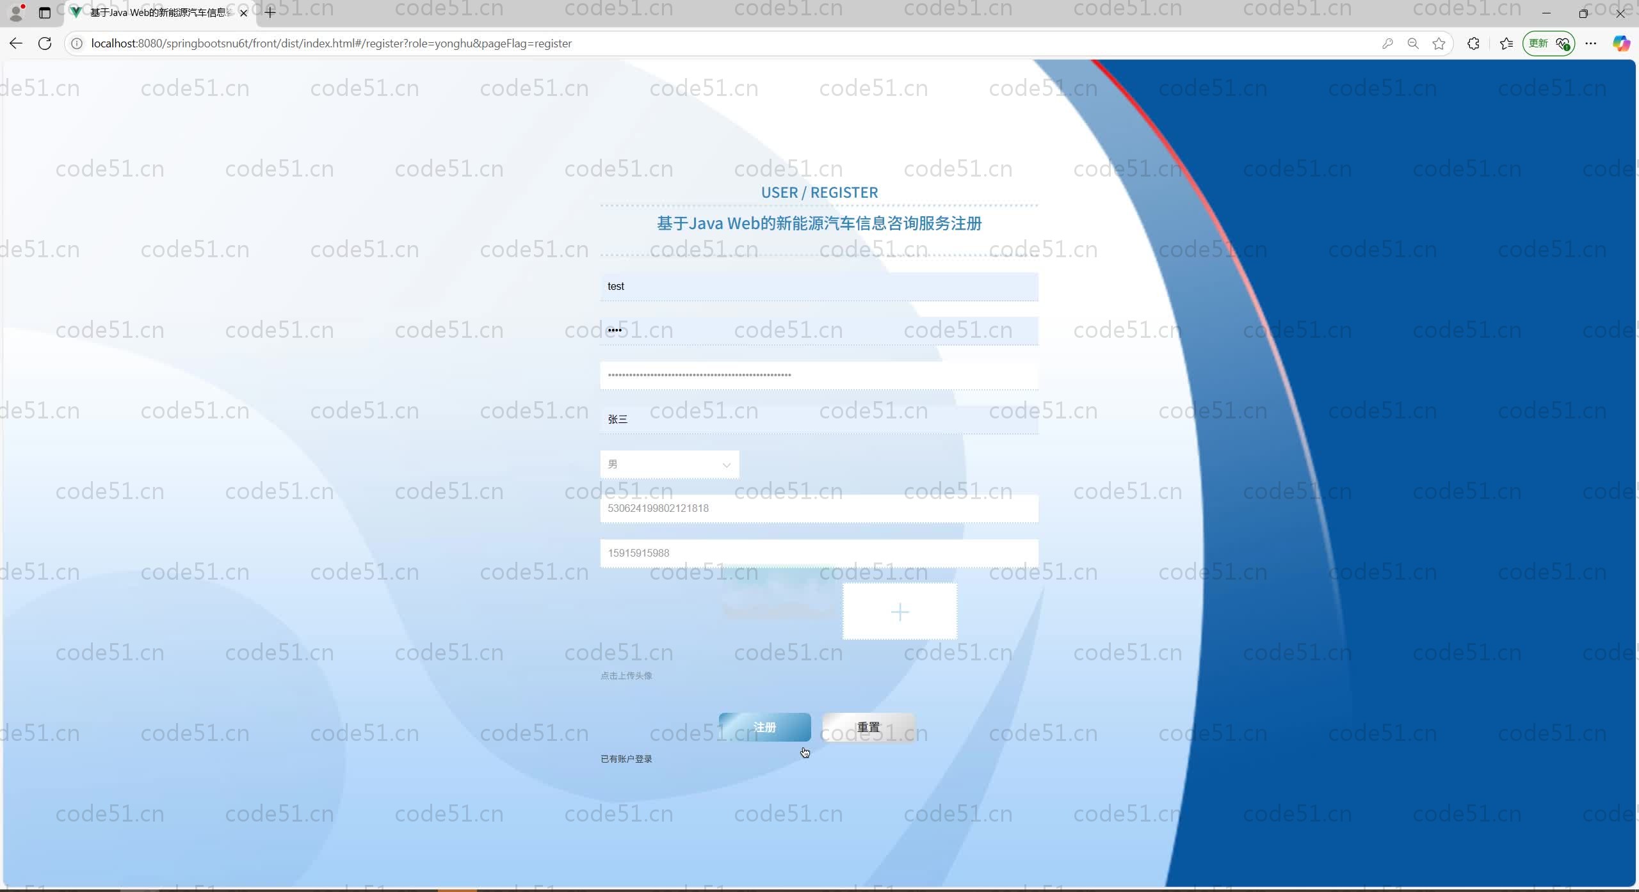The width and height of the screenshot is (1639, 892).
Task: Open the browser settings ellipsis menu
Action: click(1590, 44)
